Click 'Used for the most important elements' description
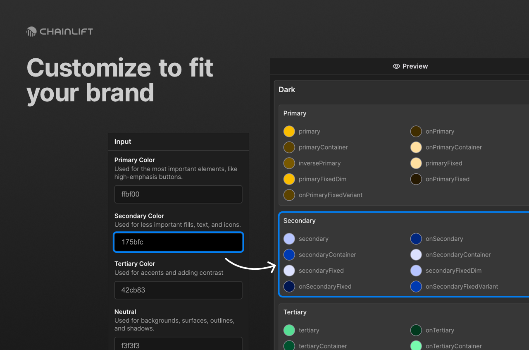The height and width of the screenshot is (350, 529). click(x=176, y=173)
